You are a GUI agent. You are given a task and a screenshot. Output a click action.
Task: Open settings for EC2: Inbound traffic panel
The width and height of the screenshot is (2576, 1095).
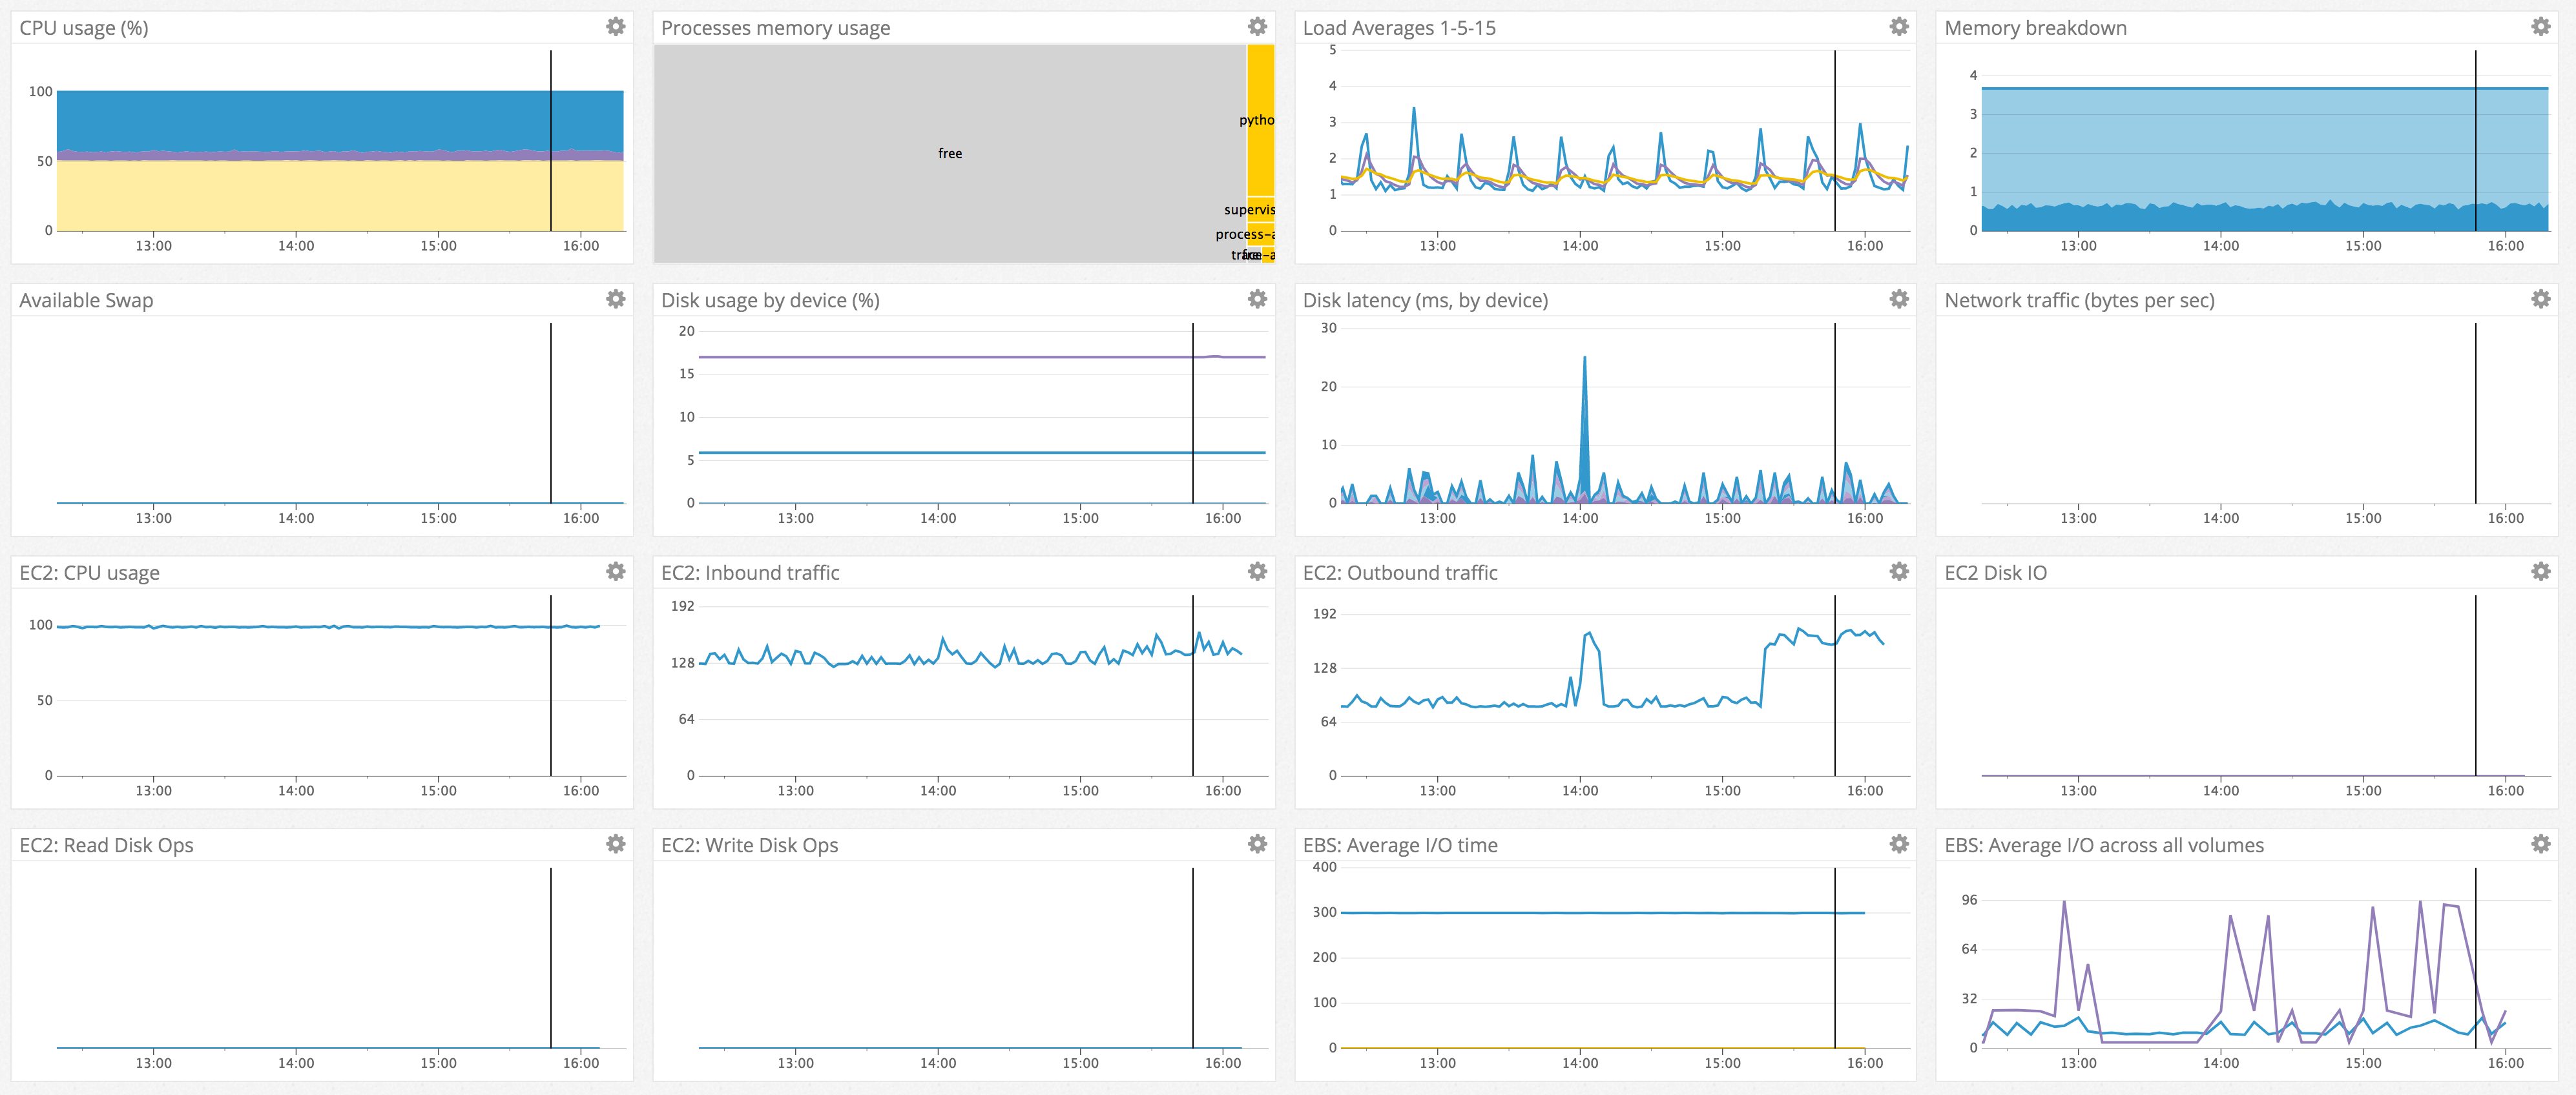pos(1257,571)
